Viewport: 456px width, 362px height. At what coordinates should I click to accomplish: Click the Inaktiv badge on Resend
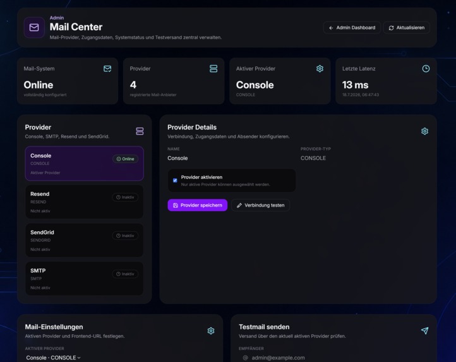(125, 197)
